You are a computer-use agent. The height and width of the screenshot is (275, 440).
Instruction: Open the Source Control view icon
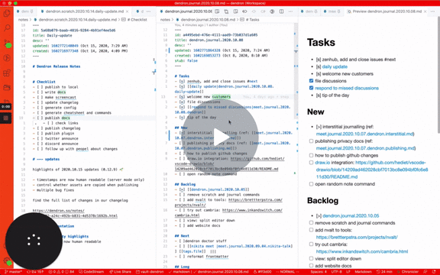click(7, 43)
